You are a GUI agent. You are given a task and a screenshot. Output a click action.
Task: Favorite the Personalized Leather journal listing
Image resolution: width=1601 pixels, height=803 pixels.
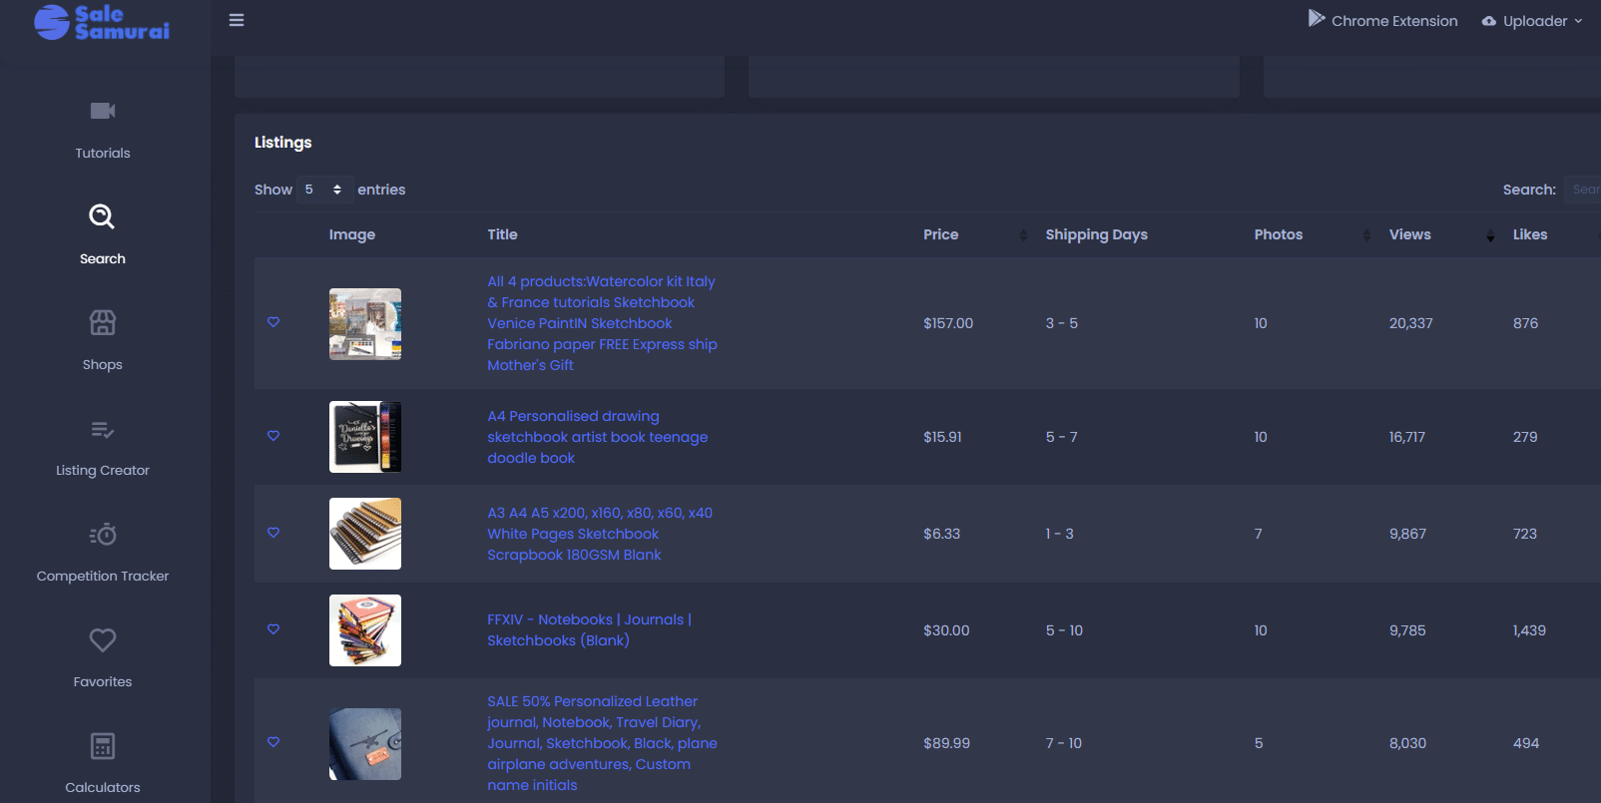pos(273,742)
